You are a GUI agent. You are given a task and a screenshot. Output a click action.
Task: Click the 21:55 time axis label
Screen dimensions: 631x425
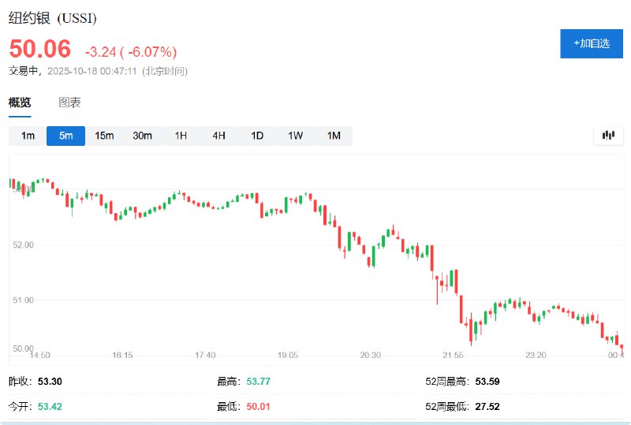pyautogui.click(x=453, y=356)
